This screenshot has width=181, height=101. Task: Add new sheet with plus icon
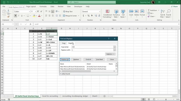[x=104, y=96]
